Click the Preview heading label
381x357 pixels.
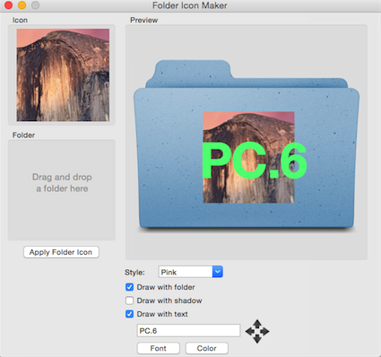(x=143, y=20)
